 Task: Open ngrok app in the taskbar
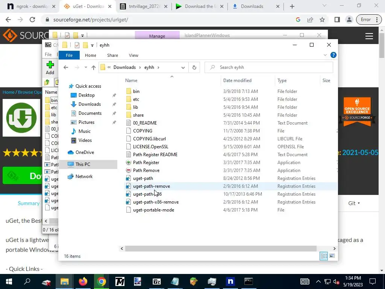pos(230,281)
